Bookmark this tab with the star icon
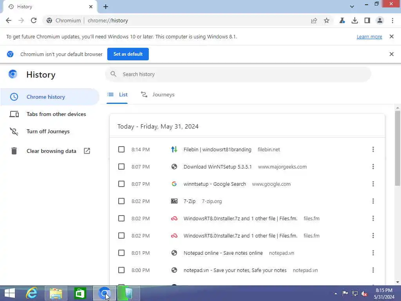The width and height of the screenshot is (401, 301). click(327, 20)
